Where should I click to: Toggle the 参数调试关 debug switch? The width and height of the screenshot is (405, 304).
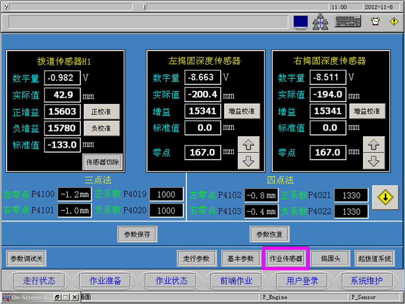(26, 258)
